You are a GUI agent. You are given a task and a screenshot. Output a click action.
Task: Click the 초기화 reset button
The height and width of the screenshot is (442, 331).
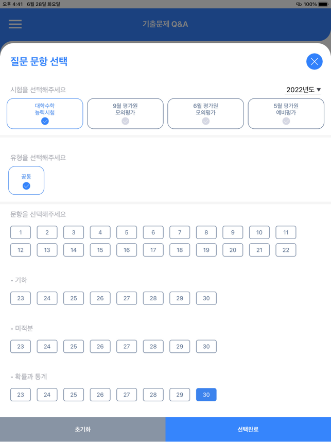pos(83,429)
